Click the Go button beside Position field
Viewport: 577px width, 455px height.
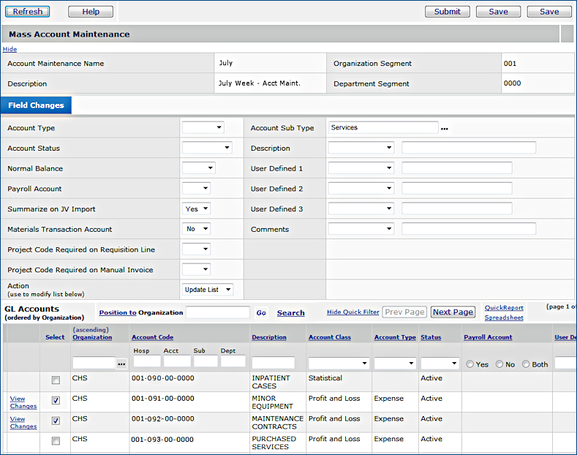tap(261, 313)
